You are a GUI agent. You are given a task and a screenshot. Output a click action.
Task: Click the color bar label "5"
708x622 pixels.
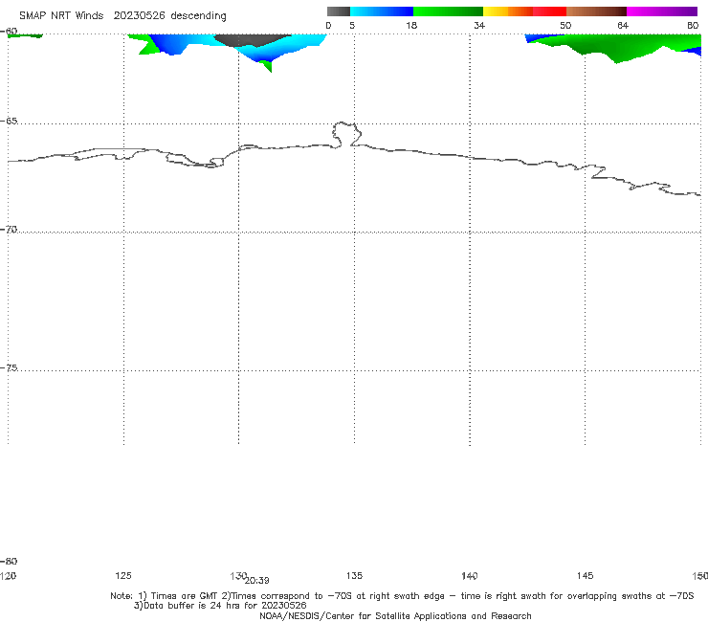click(x=352, y=26)
